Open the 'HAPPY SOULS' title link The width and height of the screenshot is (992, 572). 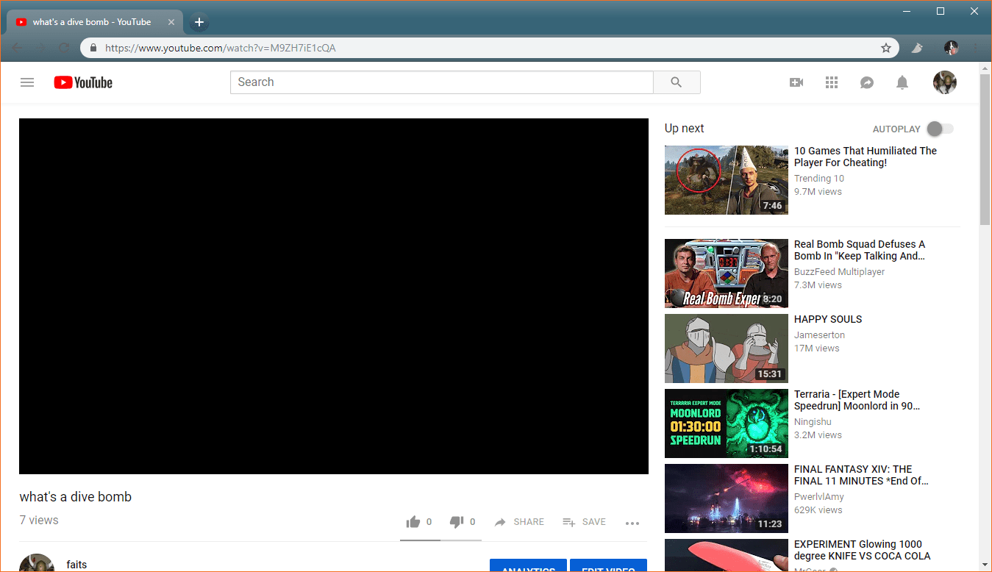point(828,319)
